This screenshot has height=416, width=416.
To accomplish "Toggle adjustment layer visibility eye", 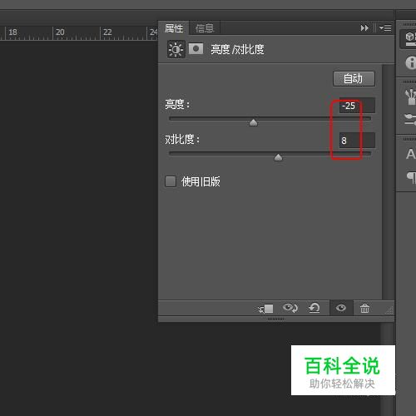I will pyautogui.click(x=341, y=308).
